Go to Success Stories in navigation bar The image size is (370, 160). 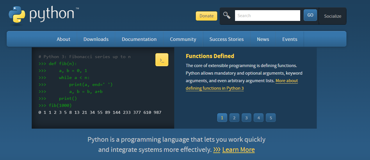point(227,39)
